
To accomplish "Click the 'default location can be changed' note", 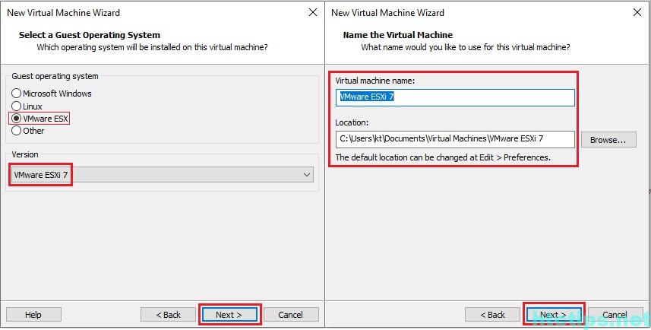I will point(443,157).
